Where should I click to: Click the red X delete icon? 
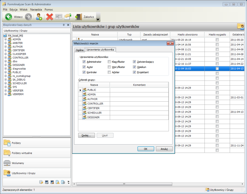(x=49, y=17)
